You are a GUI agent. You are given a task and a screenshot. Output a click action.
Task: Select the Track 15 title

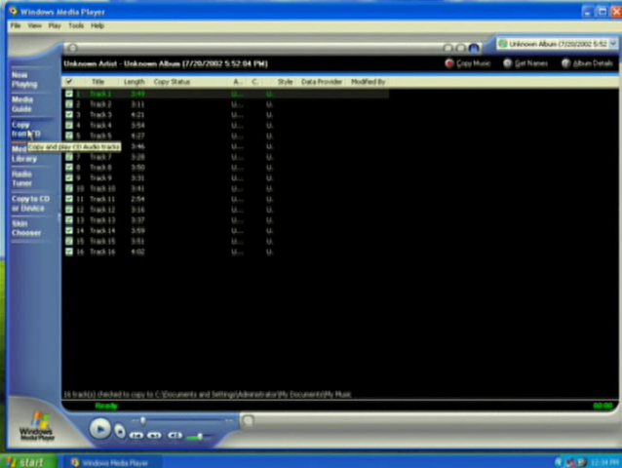(102, 241)
